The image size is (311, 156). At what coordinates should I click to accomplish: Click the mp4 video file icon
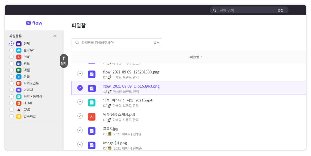[92, 102]
